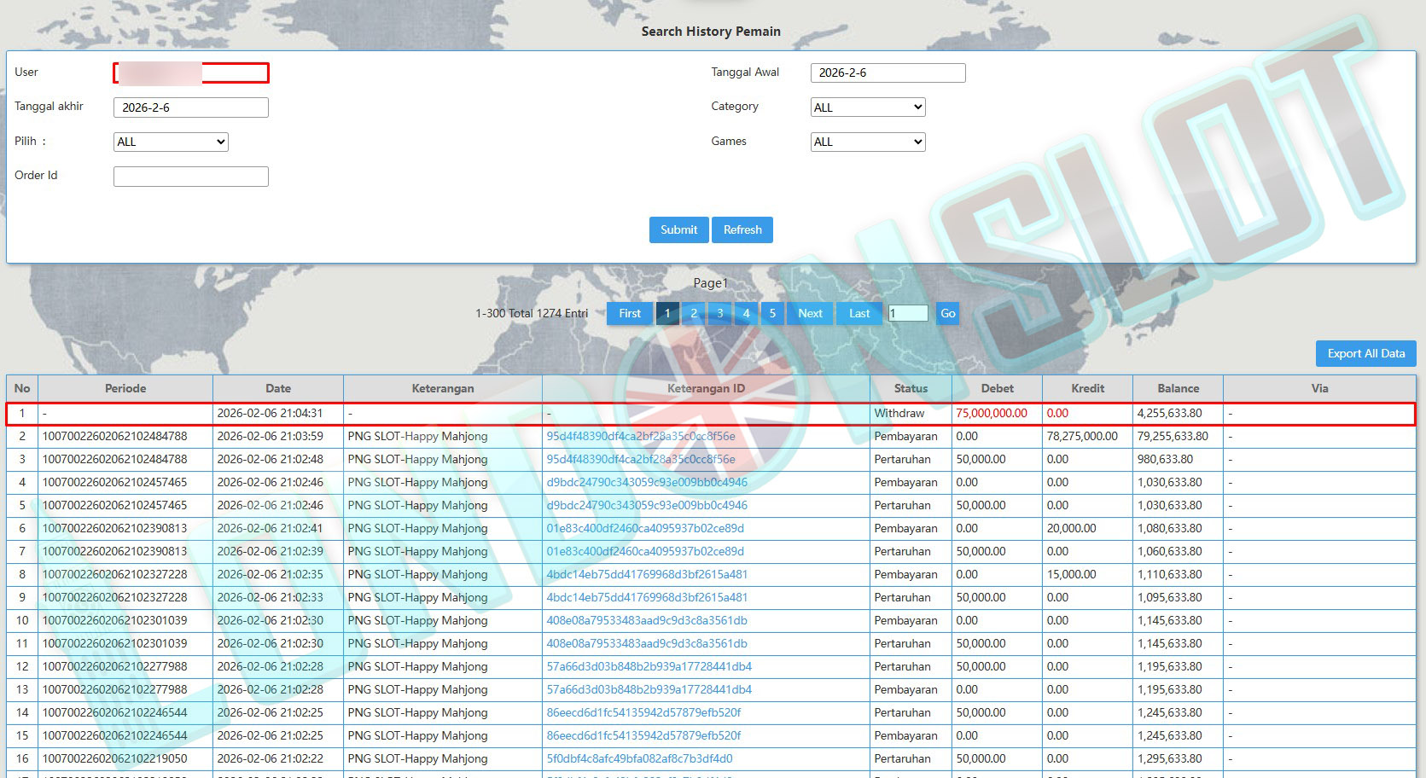Open Keterangan ID link in row 2
1426x778 pixels.
(640, 436)
